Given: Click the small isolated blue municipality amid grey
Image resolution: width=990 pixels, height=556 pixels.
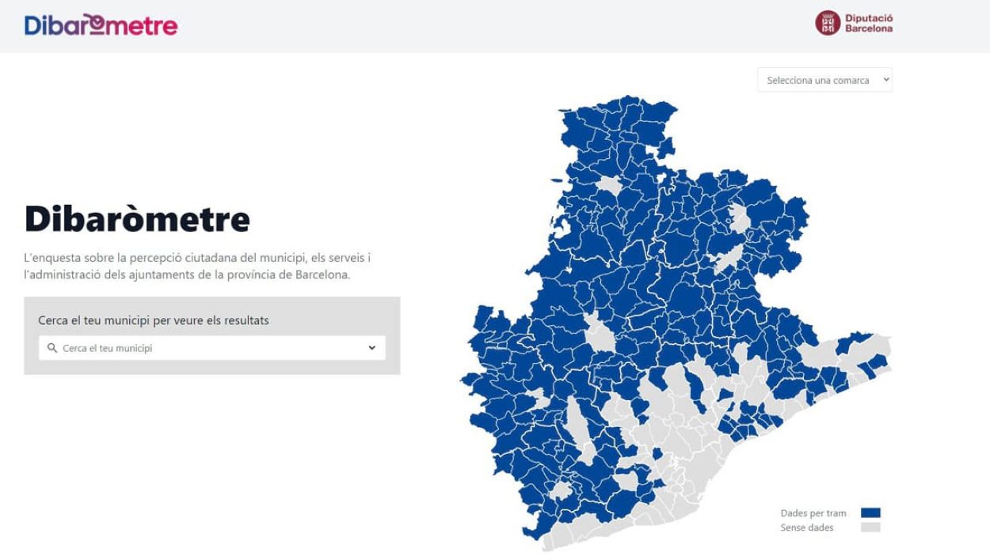Looking at the screenshot, I should tap(657, 453).
